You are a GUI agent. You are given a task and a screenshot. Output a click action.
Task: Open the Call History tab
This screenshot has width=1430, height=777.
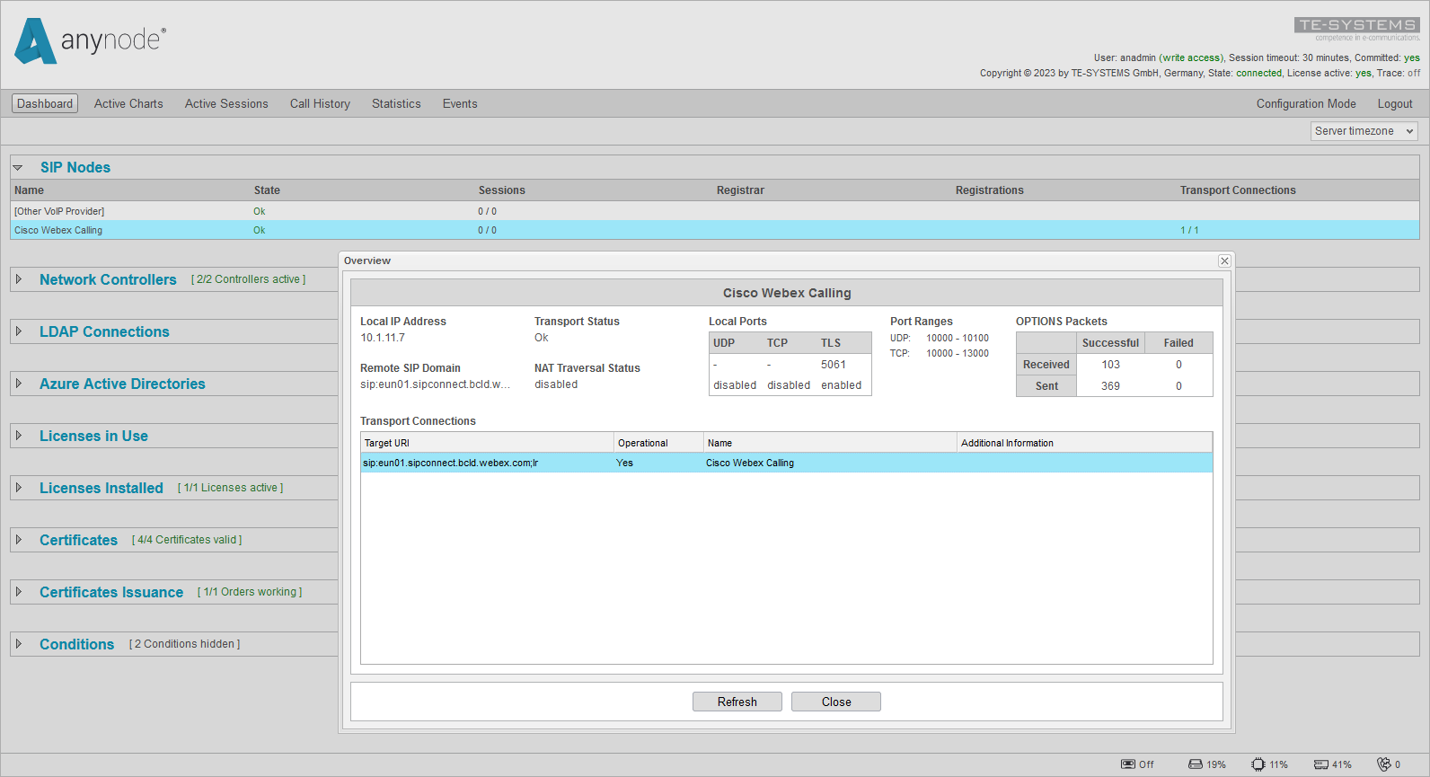point(320,103)
